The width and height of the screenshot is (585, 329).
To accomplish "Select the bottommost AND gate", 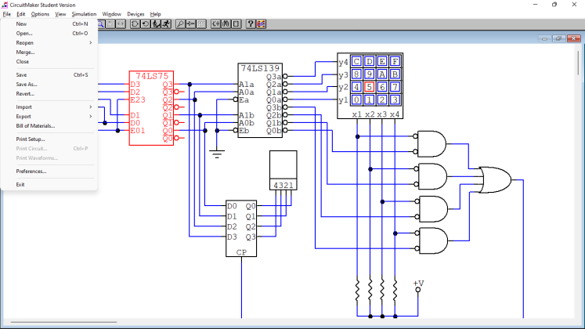I will (x=433, y=241).
